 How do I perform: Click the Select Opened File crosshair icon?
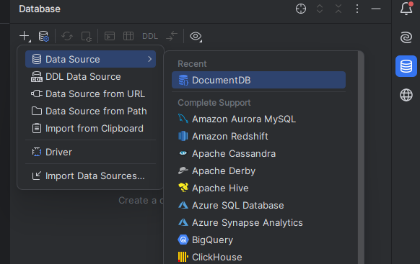[301, 9]
